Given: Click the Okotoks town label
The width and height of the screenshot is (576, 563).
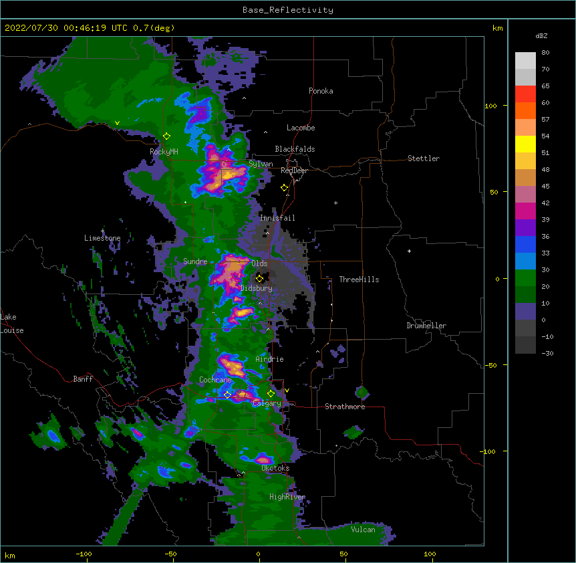Looking at the screenshot, I should (x=275, y=468).
